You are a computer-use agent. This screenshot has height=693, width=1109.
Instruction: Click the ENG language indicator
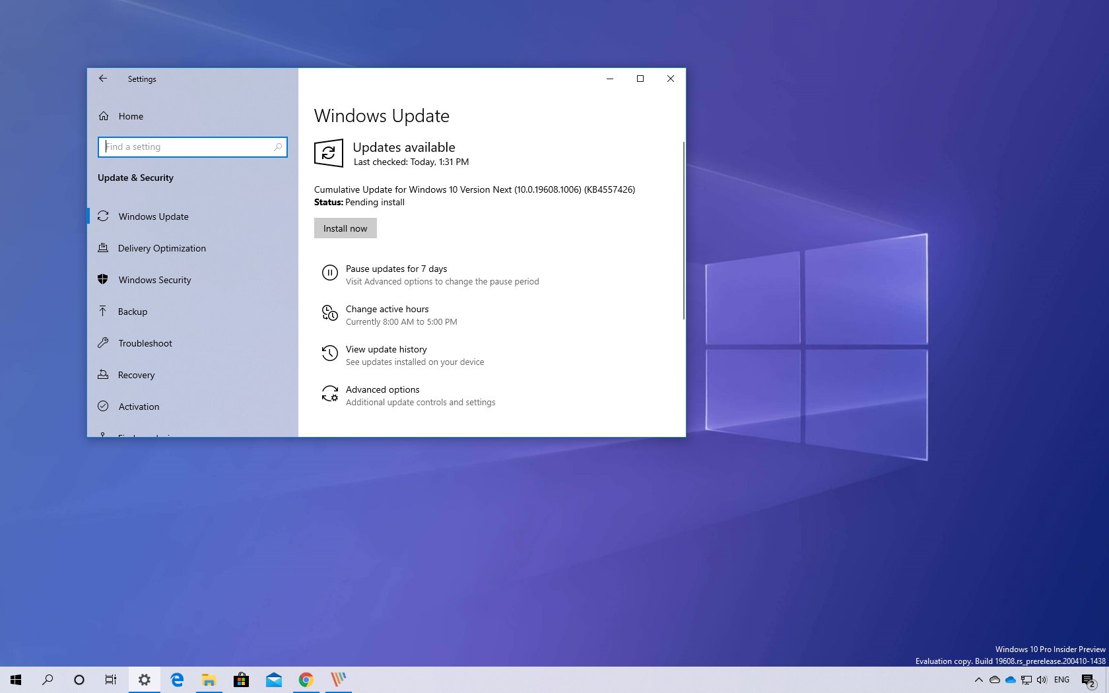click(1061, 680)
